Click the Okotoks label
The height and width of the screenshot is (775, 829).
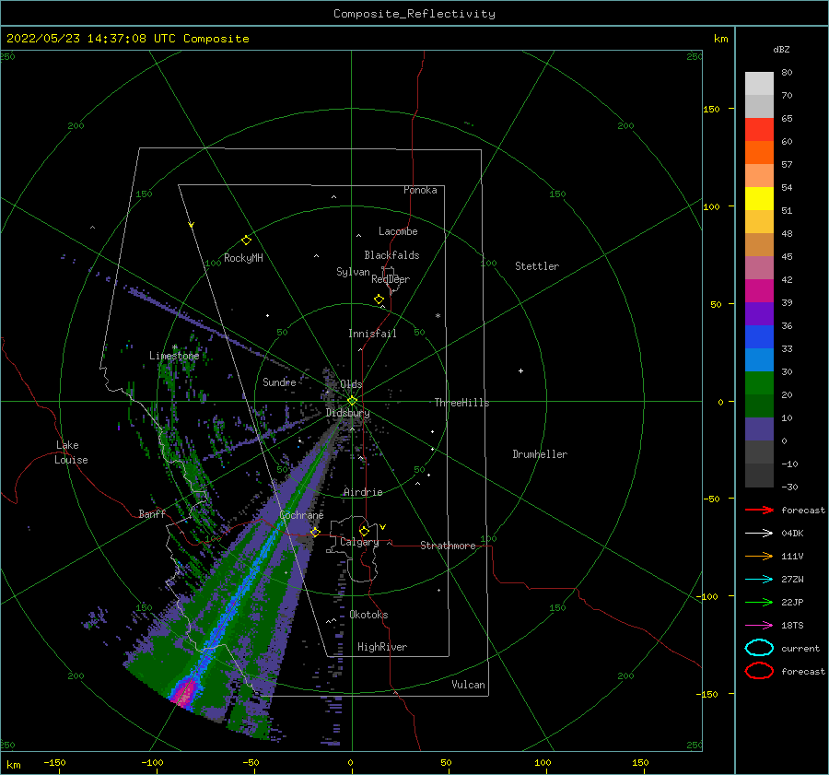click(368, 615)
